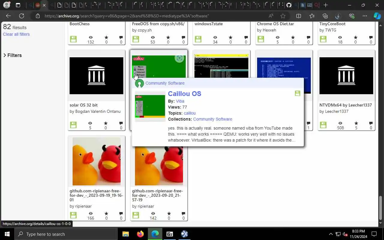Viewport: 384px width, 240px height.
Task: Open the browser profile avatar
Action: (x=7, y=5)
